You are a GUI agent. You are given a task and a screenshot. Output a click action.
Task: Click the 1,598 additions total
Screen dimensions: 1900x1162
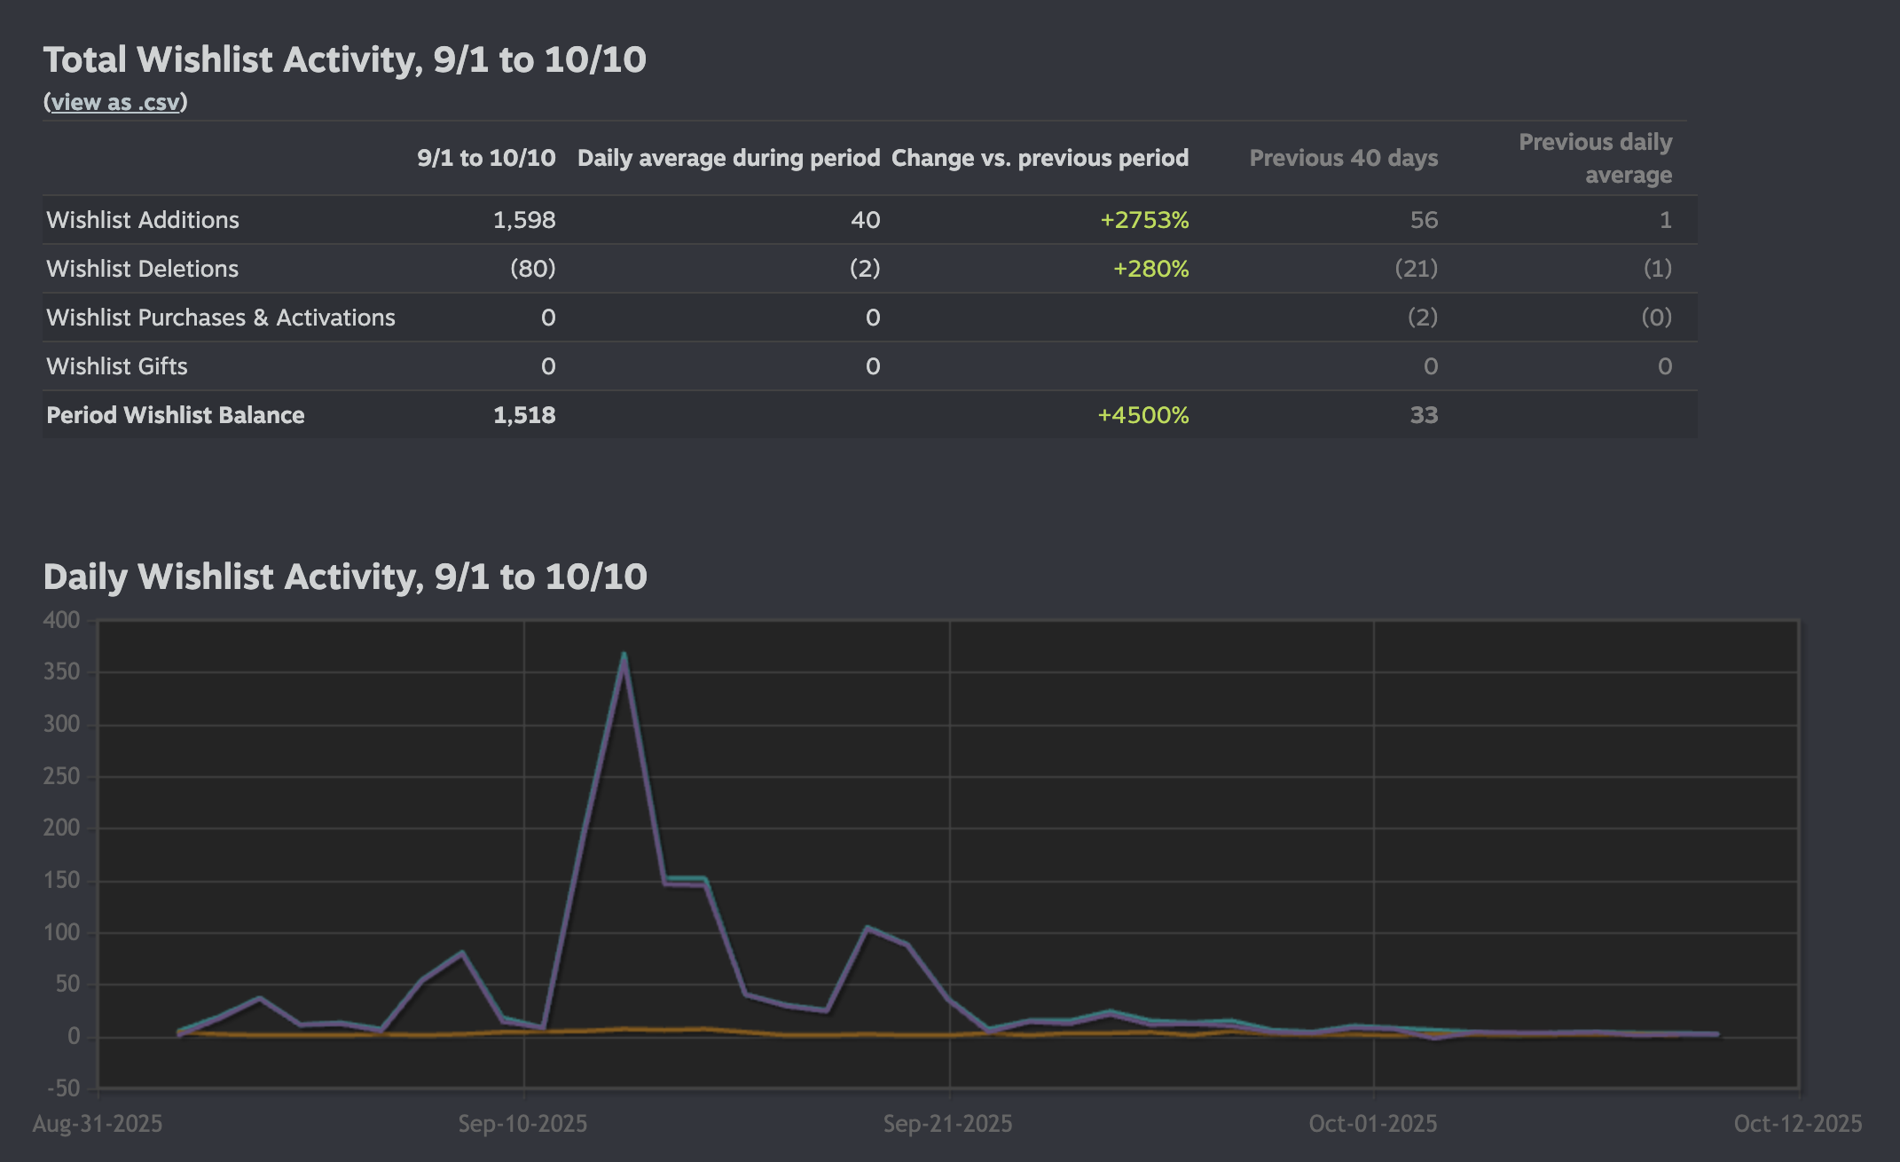[524, 220]
